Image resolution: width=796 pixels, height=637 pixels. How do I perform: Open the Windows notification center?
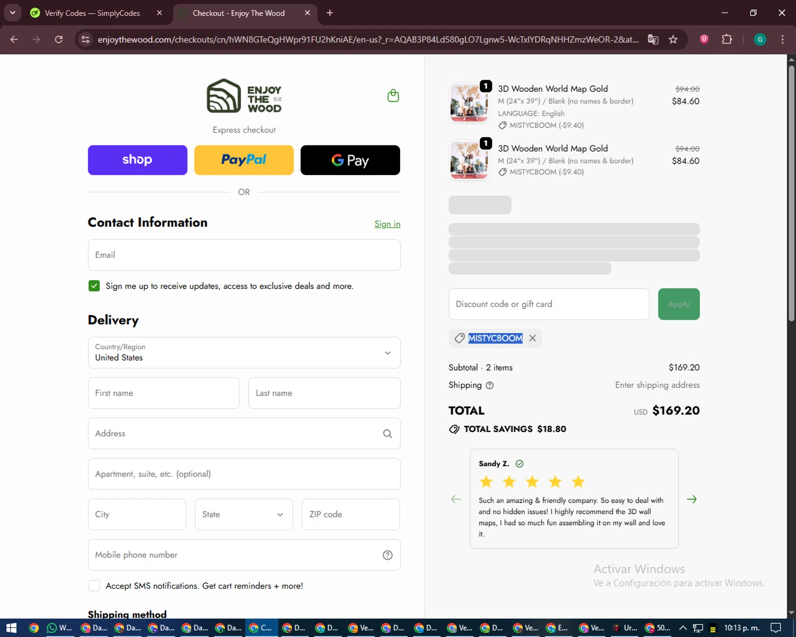click(x=775, y=628)
